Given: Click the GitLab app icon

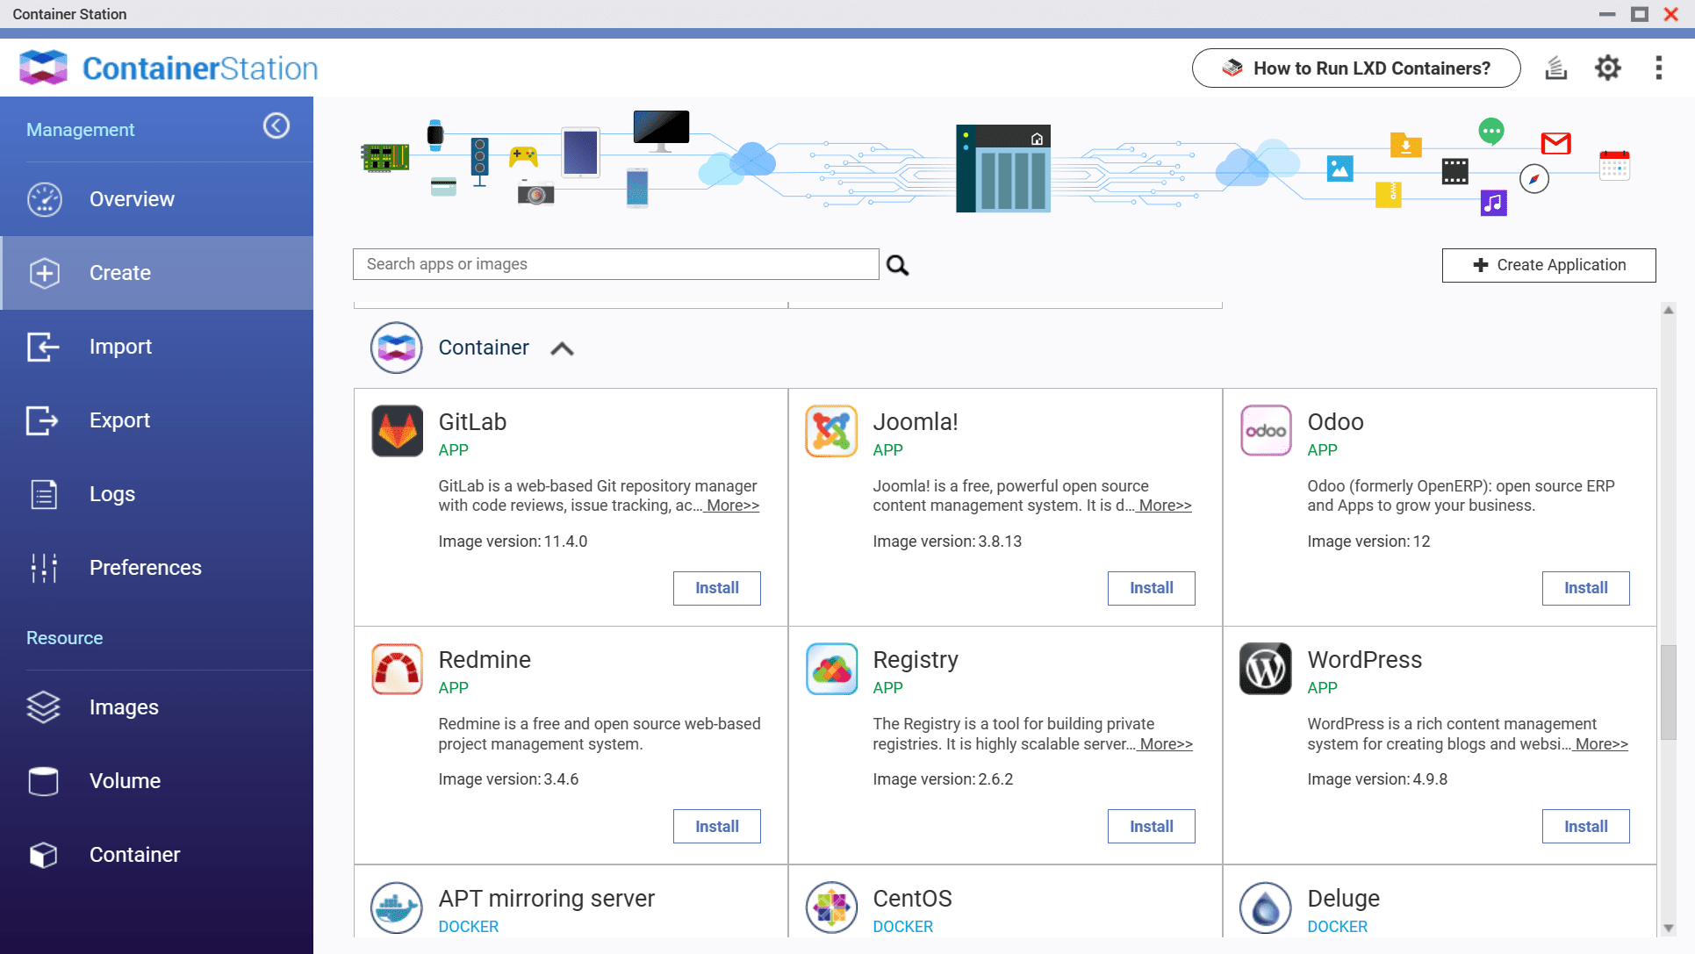Looking at the screenshot, I should [x=397, y=431].
